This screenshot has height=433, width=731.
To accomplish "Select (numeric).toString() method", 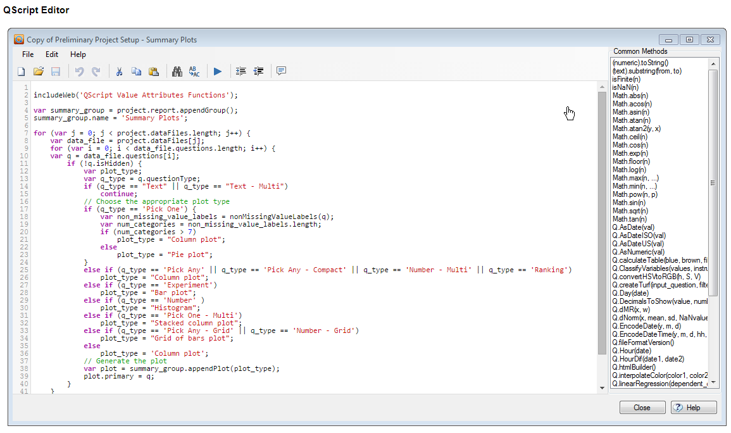I will click(640, 63).
